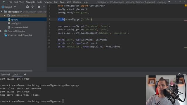Expand the venv folder
The width and height of the screenshot is (187, 105).
(5, 15)
